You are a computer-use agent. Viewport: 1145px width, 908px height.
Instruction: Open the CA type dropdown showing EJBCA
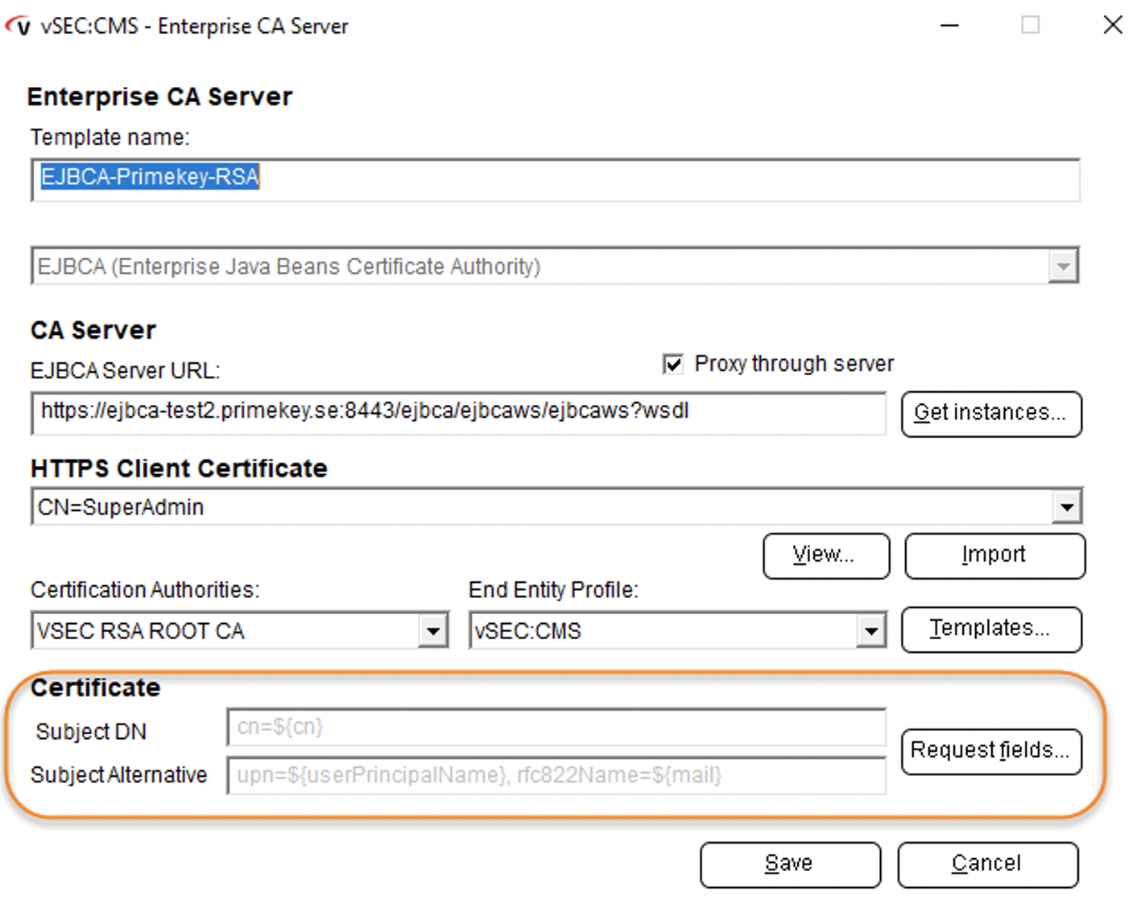pos(1064,266)
